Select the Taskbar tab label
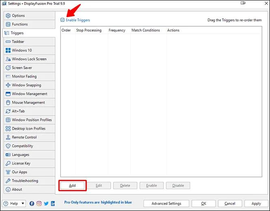The image size is (270, 211). coord(18,42)
